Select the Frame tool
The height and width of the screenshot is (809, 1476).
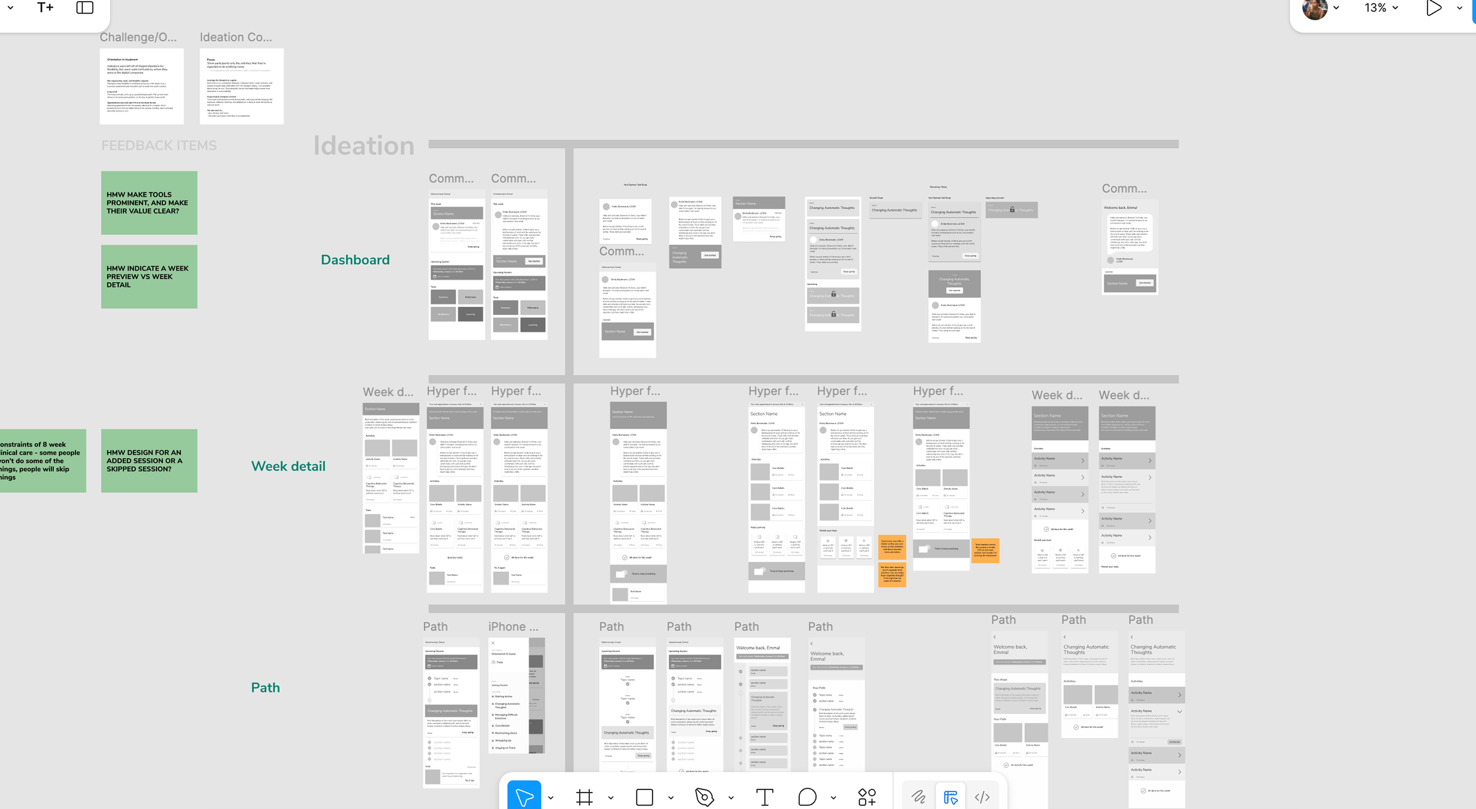584,797
